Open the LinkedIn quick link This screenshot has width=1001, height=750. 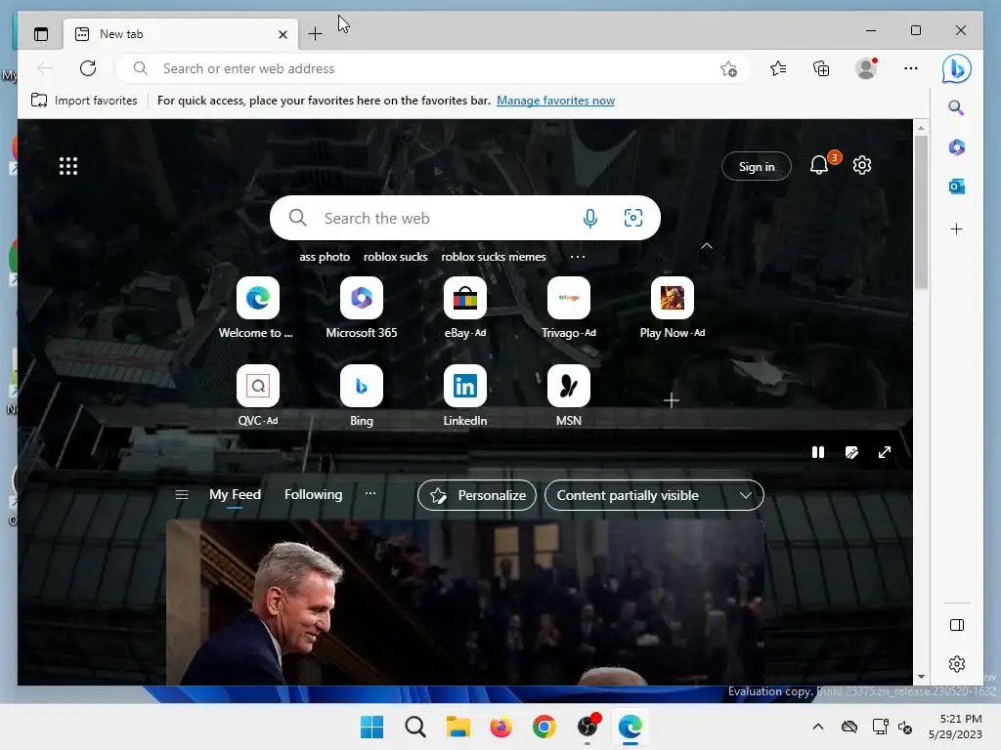pos(464,396)
